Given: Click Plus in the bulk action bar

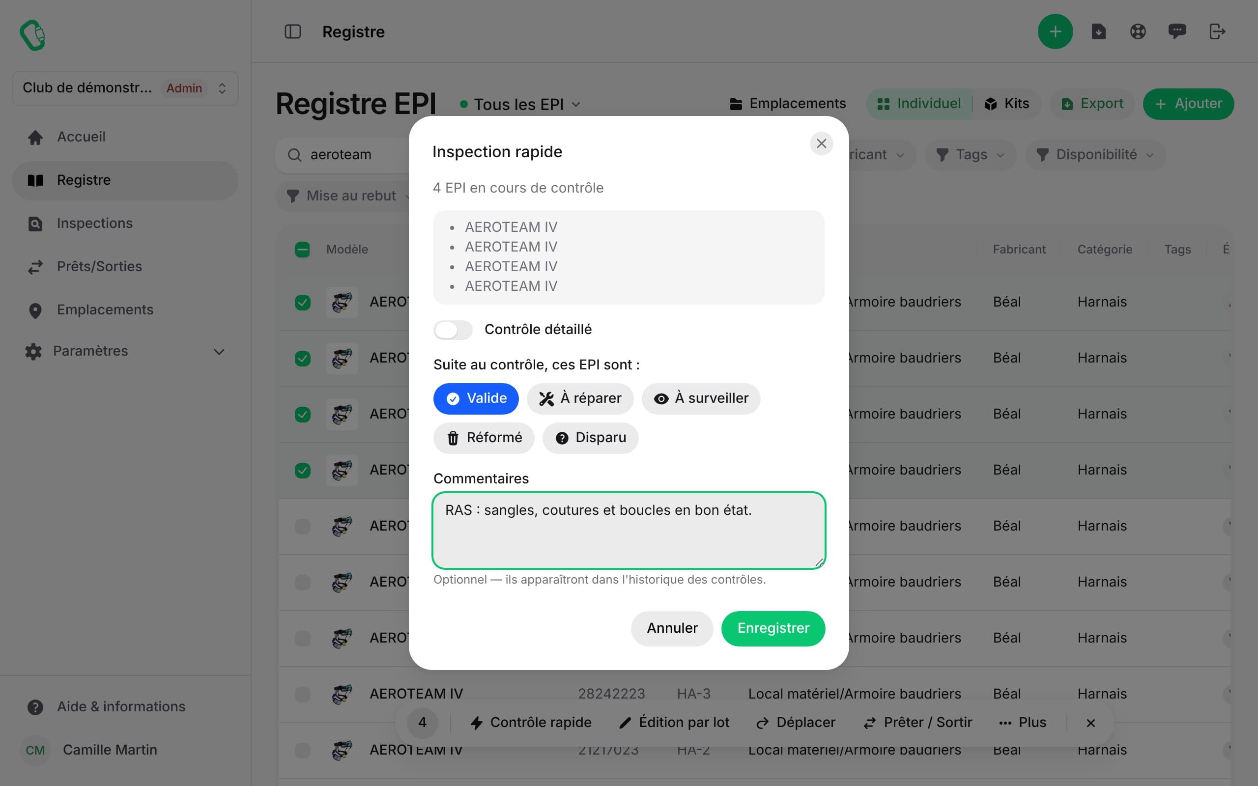Looking at the screenshot, I should pyautogui.click(x=1022, y=723).
